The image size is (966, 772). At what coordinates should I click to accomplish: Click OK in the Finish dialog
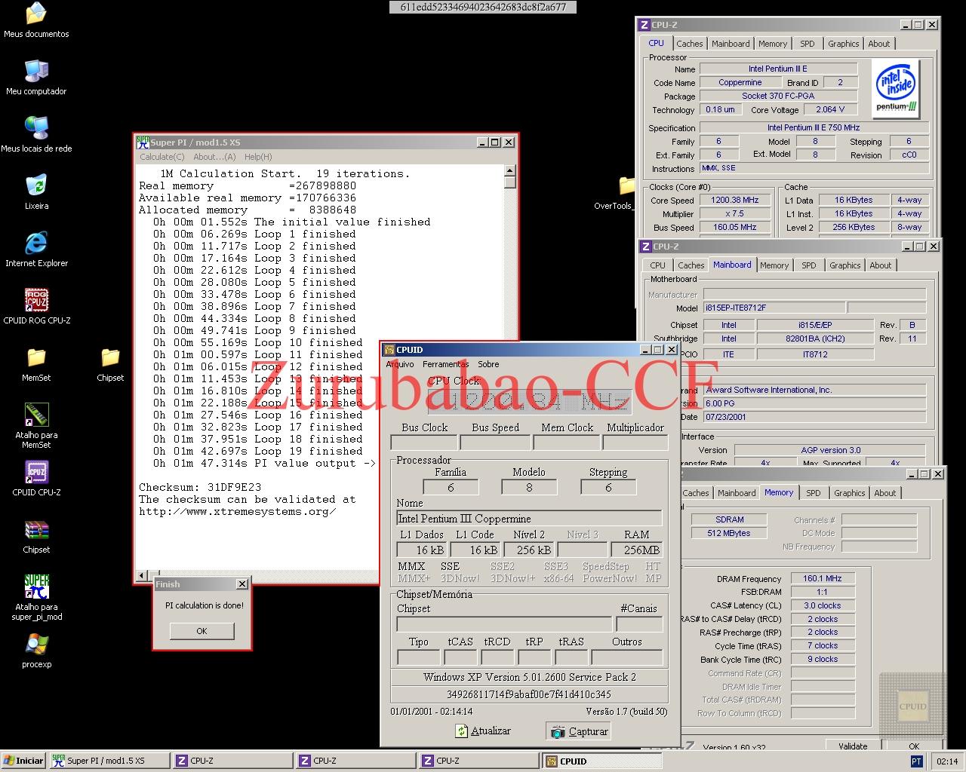202,631
